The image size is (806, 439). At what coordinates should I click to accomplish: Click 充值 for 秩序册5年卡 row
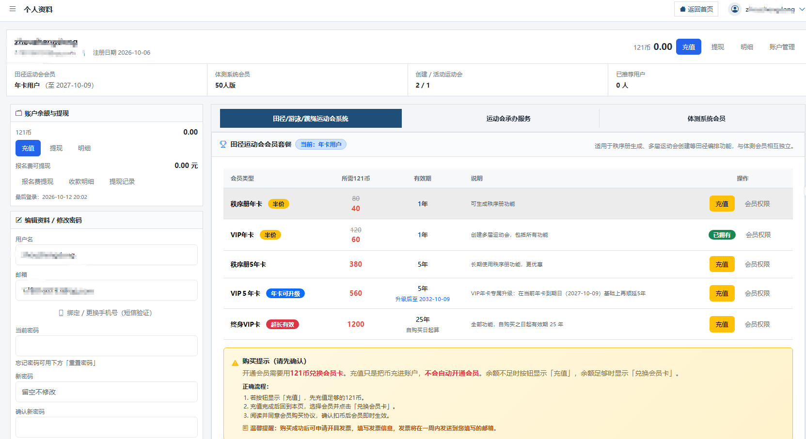[x=722, y=264]
